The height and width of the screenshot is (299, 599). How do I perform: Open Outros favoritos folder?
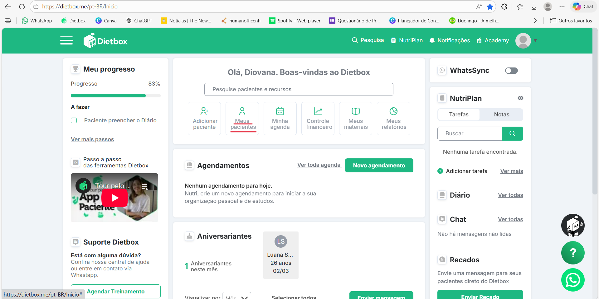pos(571,21)
